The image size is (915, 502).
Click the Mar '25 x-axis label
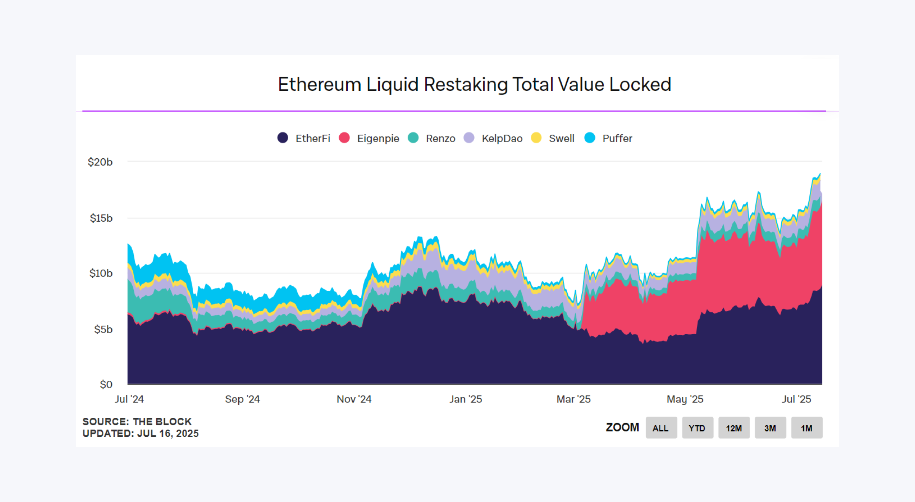click(573, 399)
